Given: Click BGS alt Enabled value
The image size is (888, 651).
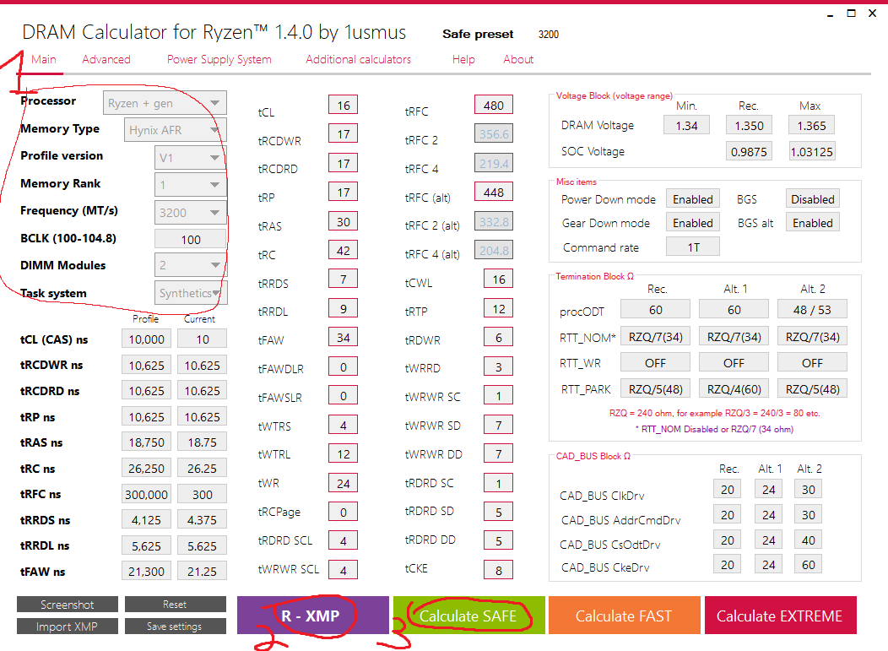Looking at the screenshot, I should (x=813, y=223).
